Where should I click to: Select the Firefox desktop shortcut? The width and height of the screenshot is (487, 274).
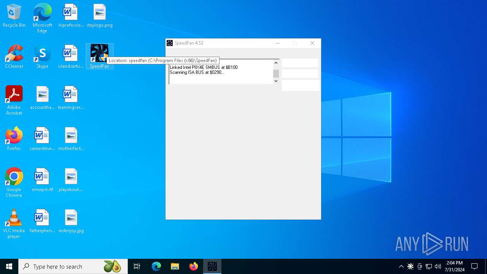[x=14, y=139]
